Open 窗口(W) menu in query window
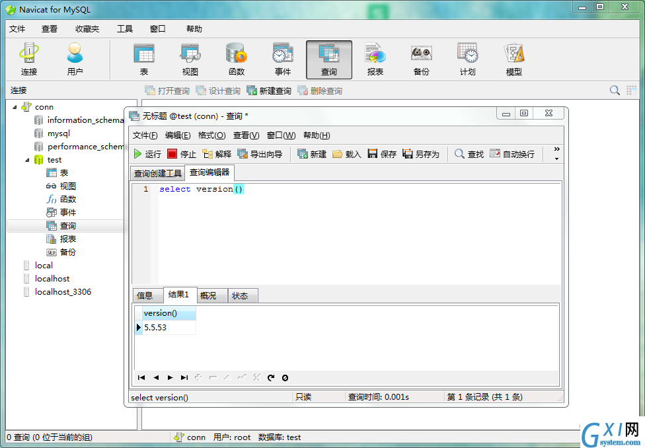This screenshot has height=448, width=645. coord(281,135)
